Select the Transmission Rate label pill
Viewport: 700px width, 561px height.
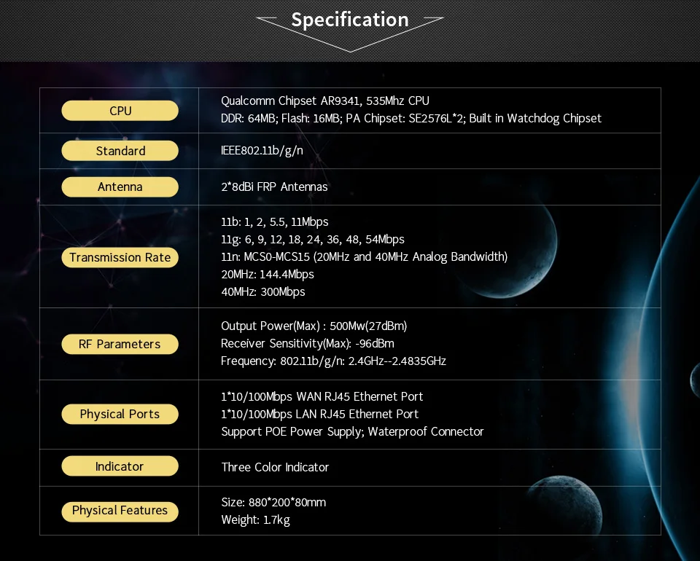(120, 257)
